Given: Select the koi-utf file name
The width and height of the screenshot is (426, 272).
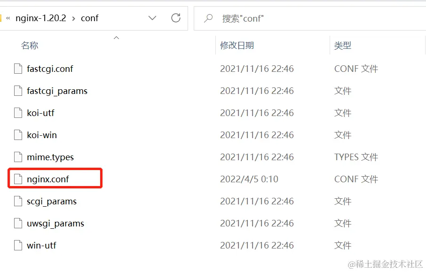Looking at the screenshot, I should point(40,113).
